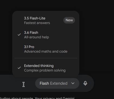Select the 3.6 Flash model entry
Image resolution: width=114 pixels, height=99 pixels.
(x=46, y=35)
